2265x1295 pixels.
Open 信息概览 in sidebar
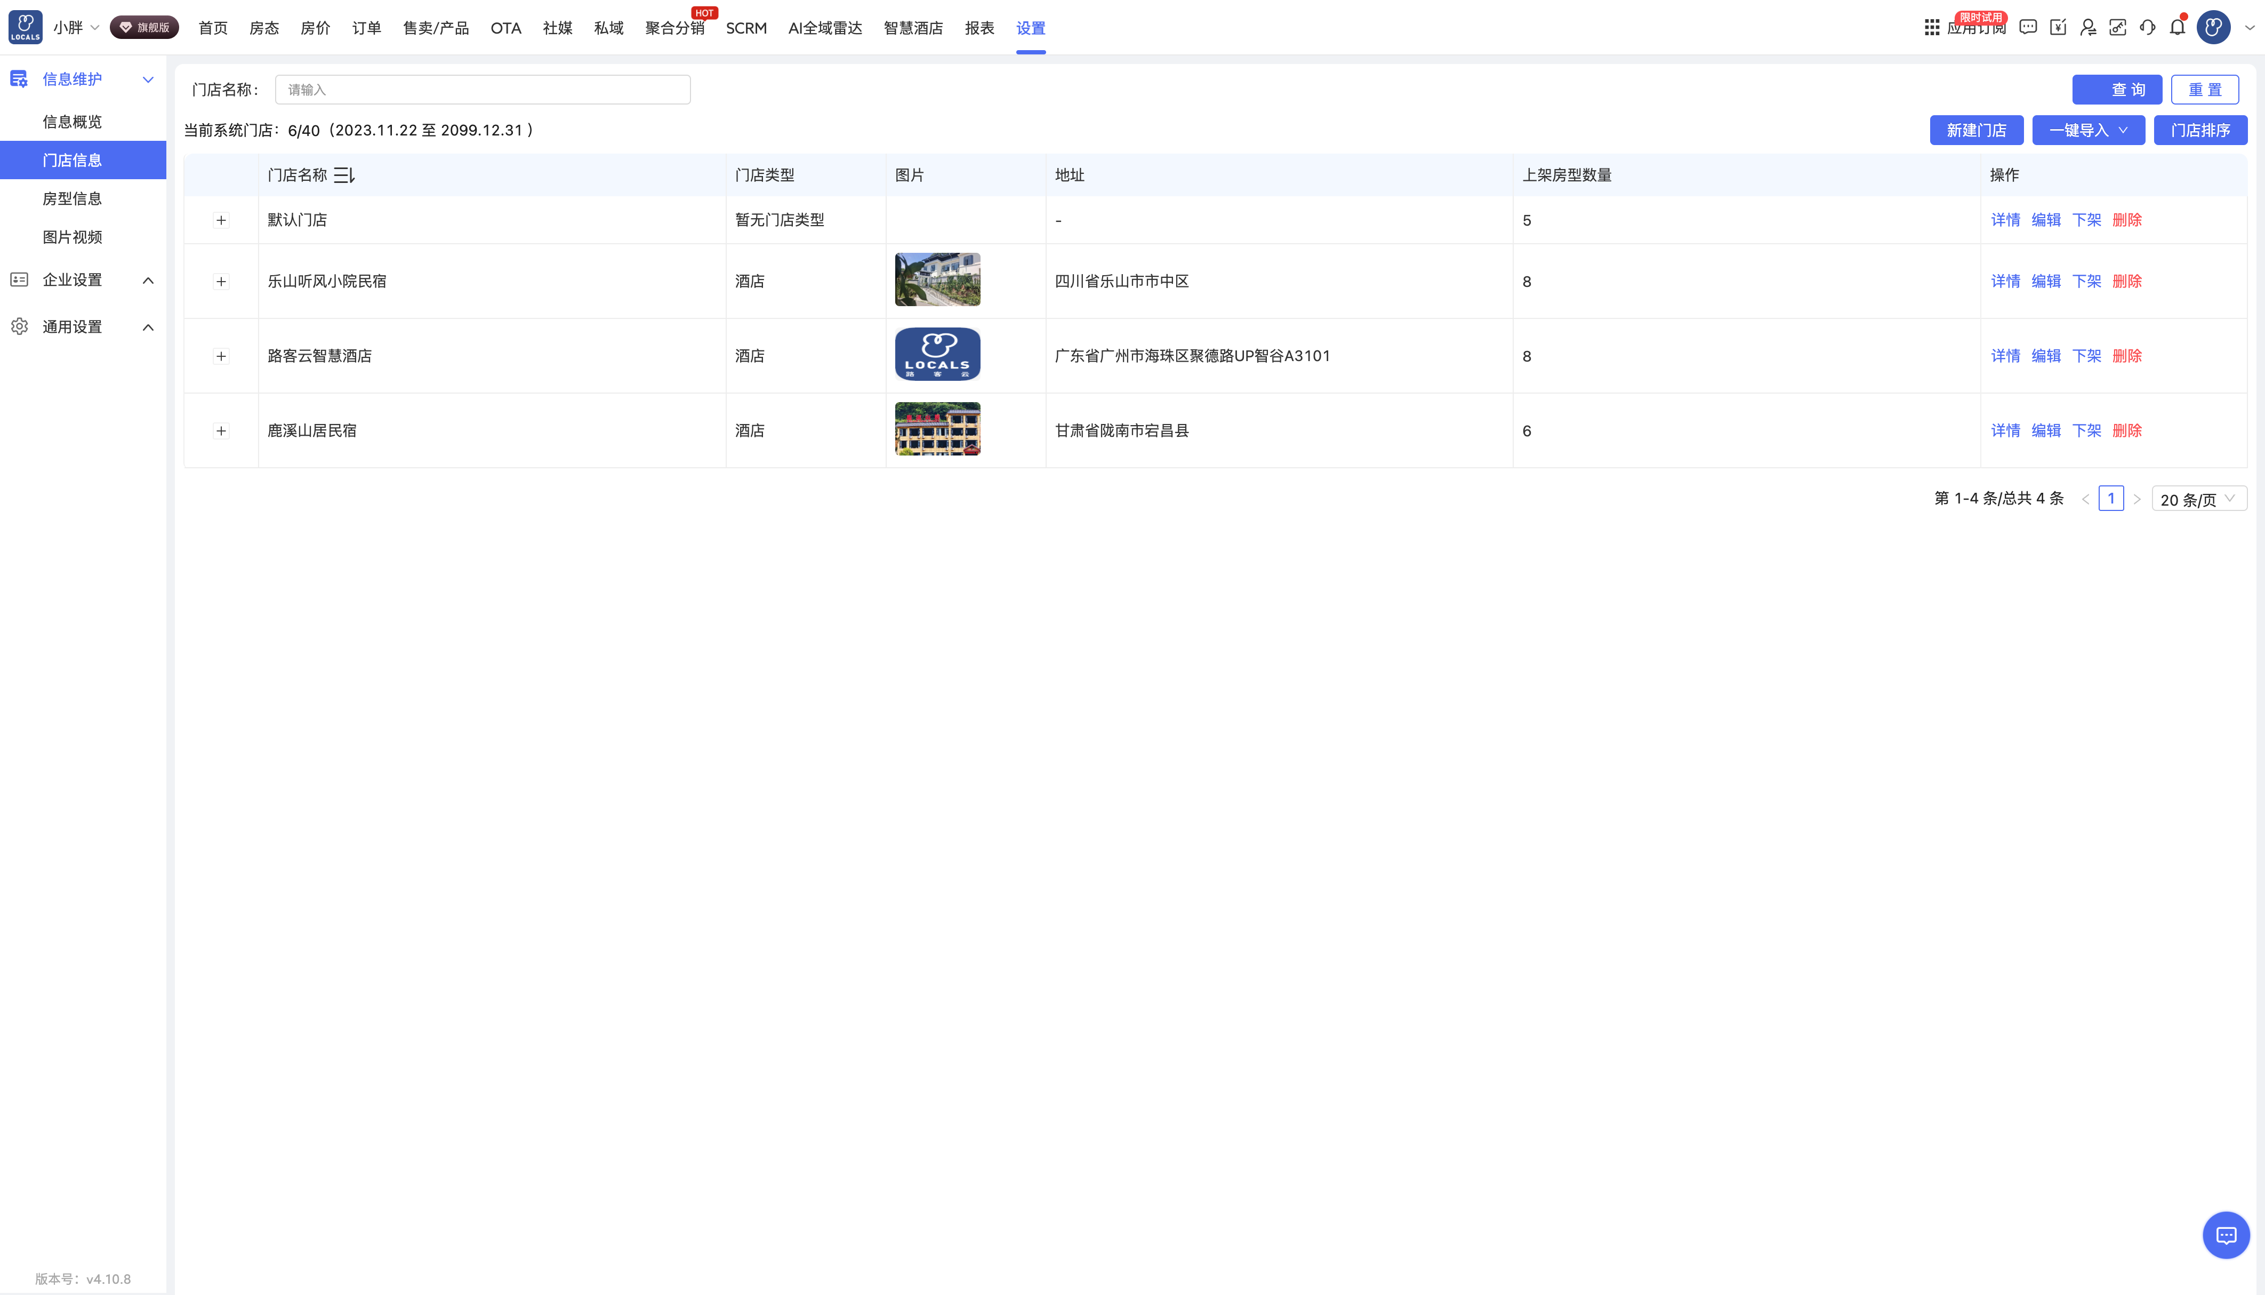[72, 122]
